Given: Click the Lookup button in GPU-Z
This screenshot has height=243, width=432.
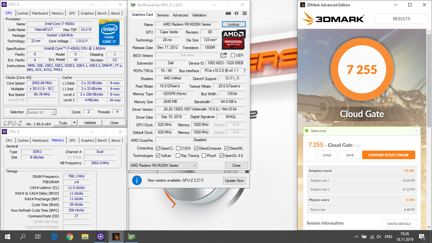Looking at the screenshot, I should coord(234,24).
